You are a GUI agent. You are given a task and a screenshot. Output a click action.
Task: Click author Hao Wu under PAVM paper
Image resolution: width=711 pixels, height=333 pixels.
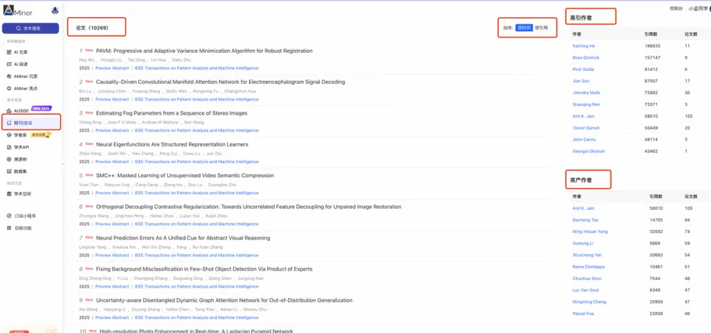(86, 60)
